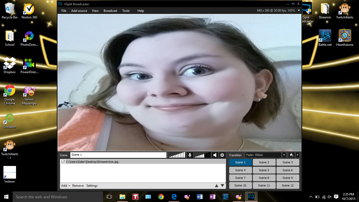Viewport: 359px width, 202px height.
Task: Select Scene 5 from the scene grid
Action: click(264, 170)
